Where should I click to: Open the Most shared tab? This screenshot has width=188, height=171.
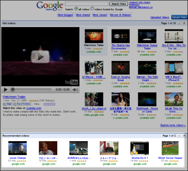[x=83, y=15]
